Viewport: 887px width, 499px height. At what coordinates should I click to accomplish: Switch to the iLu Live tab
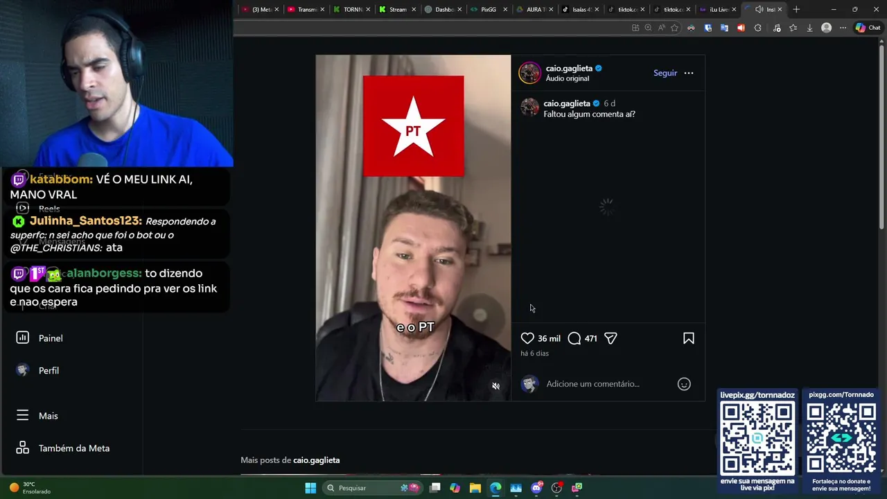[x=718, y=9]
